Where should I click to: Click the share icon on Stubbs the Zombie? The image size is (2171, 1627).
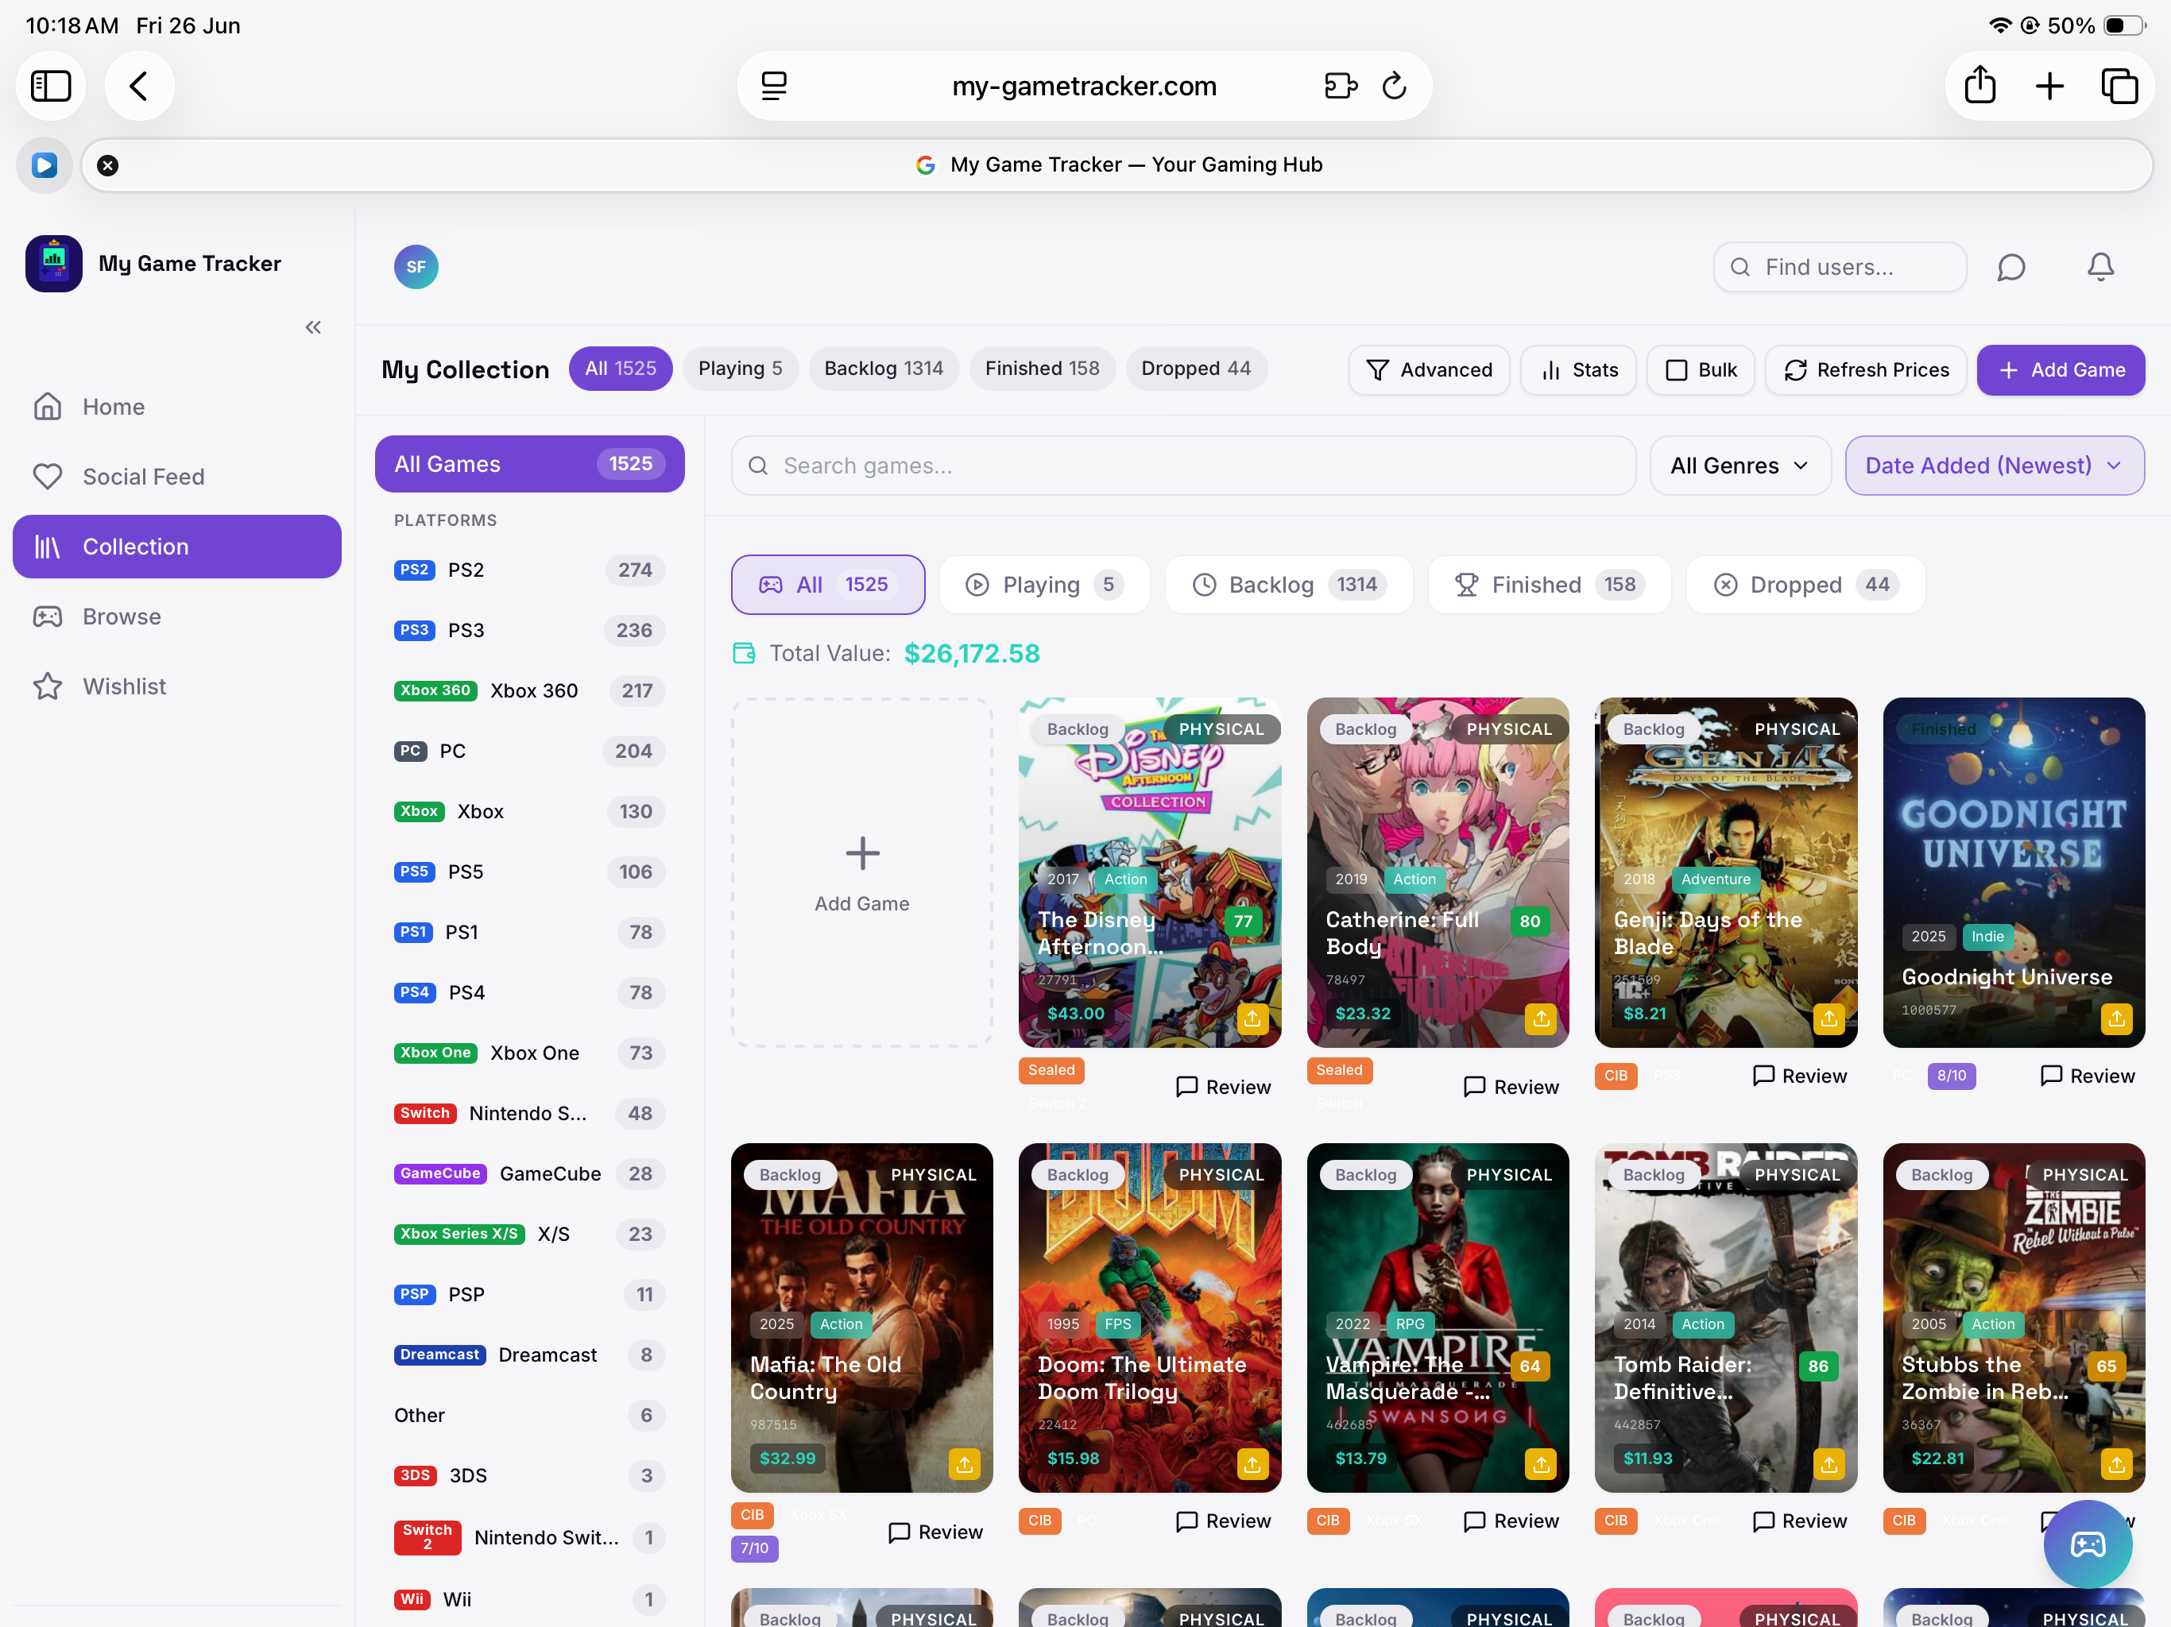2116,1464
